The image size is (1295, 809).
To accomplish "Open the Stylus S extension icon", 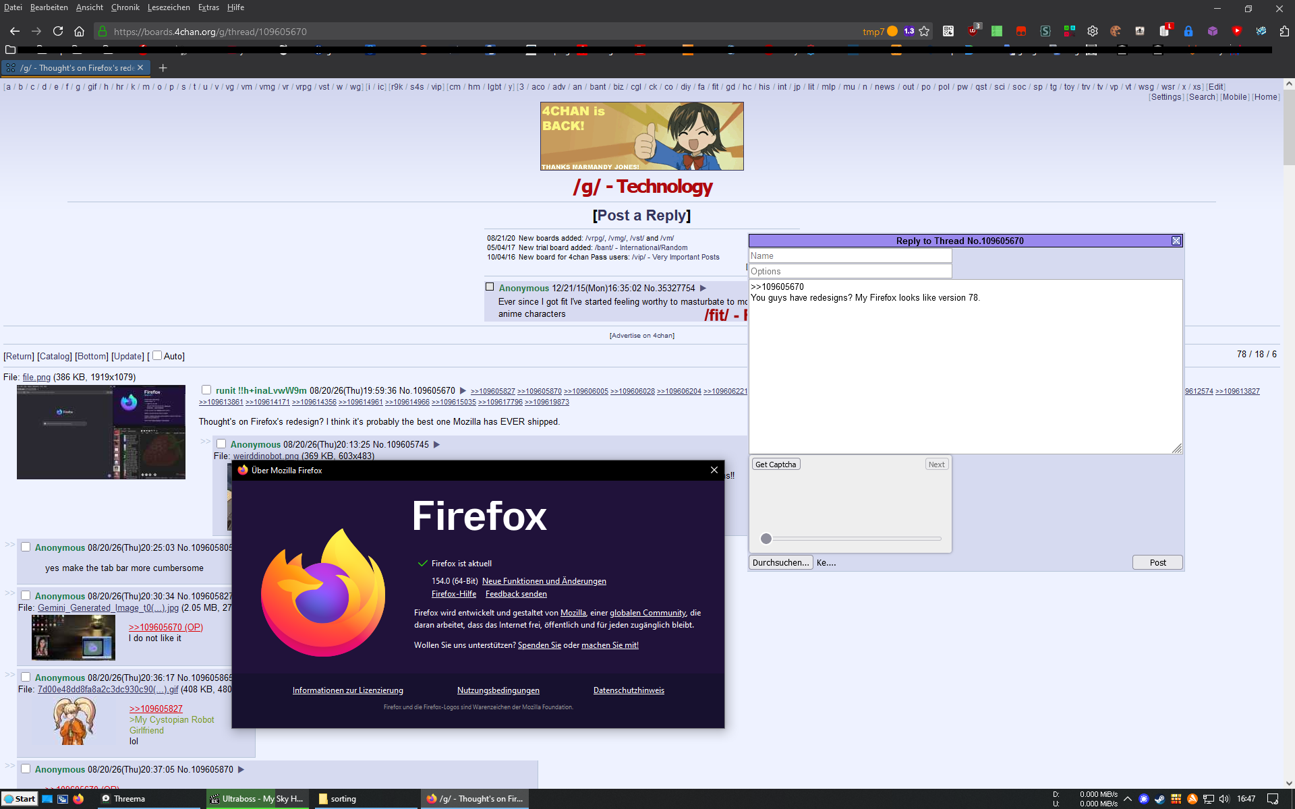I will [1045, 31].
